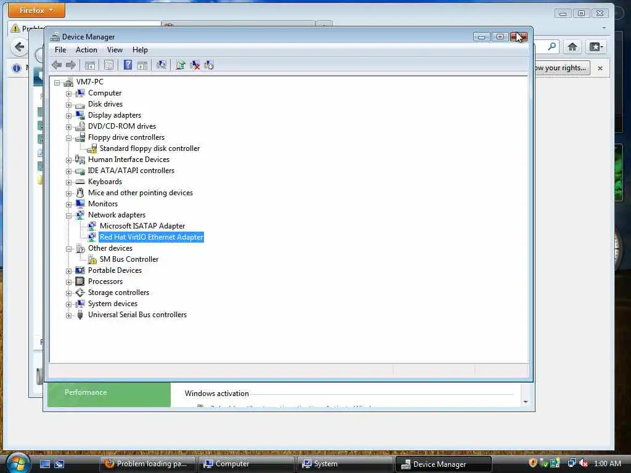Click the Processors chip icon

pos(80,281)
